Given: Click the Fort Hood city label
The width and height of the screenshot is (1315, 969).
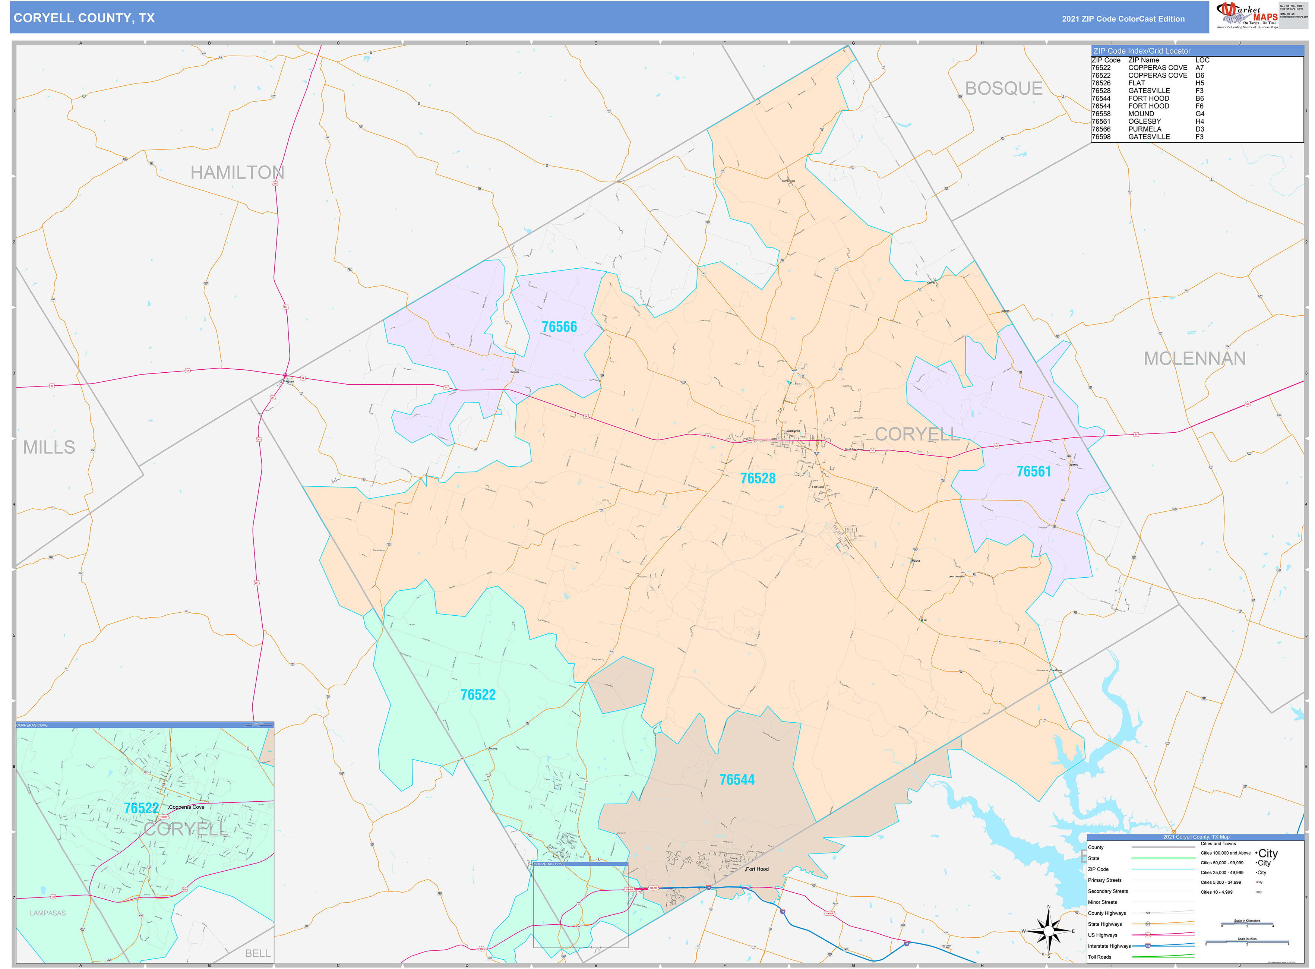Looking at the screenshot, I should [757, 869].
